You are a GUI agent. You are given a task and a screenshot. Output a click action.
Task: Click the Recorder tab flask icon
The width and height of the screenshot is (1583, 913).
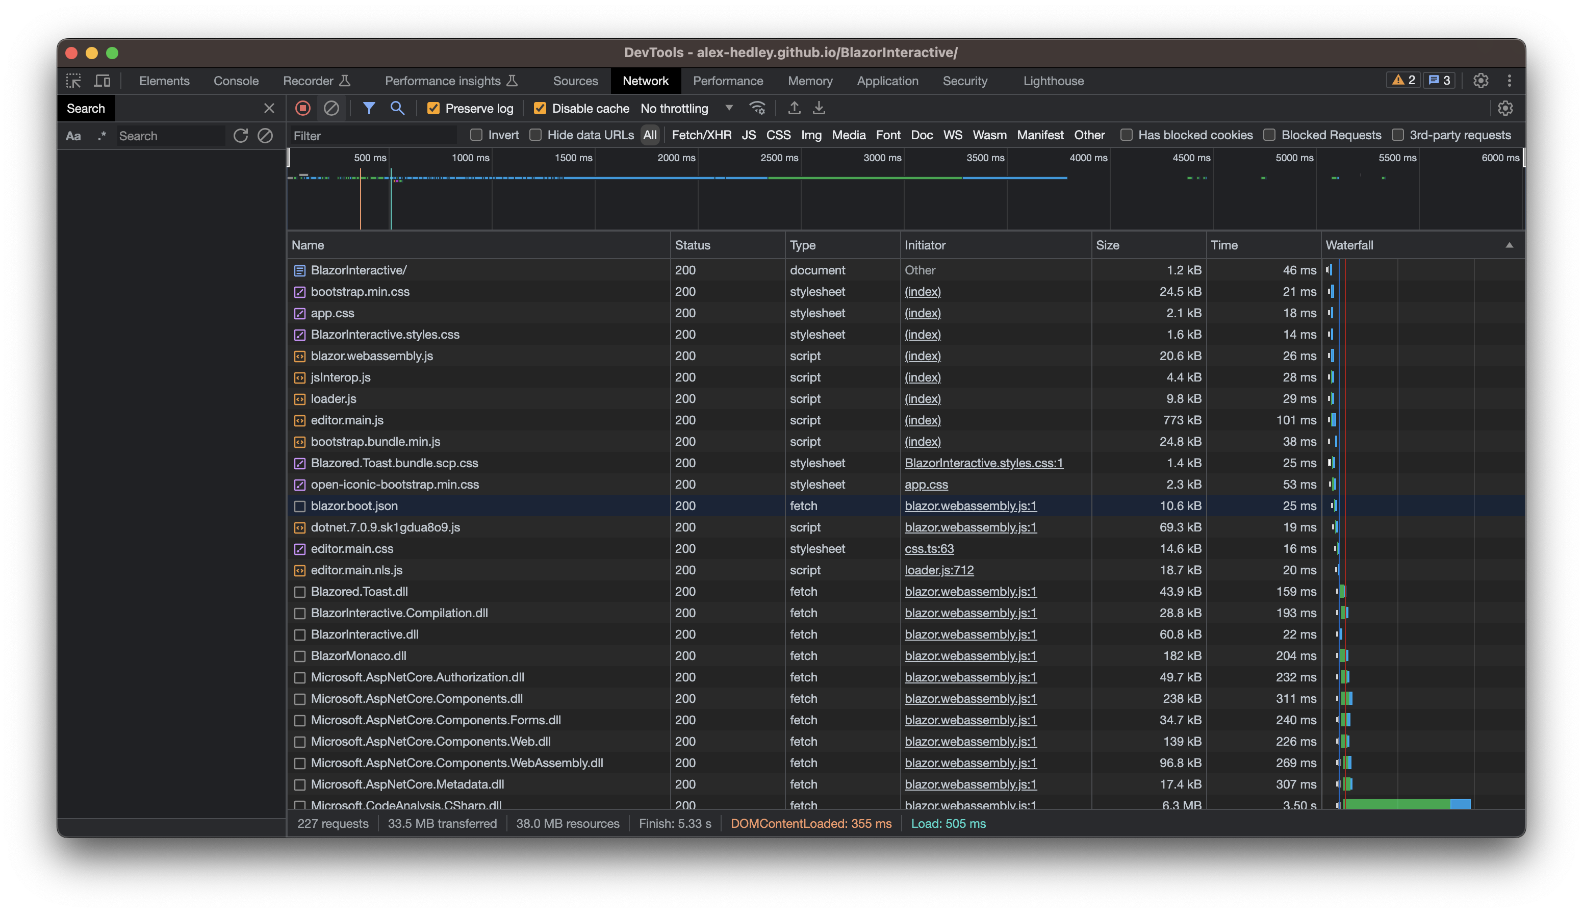(x=345, y=81)
